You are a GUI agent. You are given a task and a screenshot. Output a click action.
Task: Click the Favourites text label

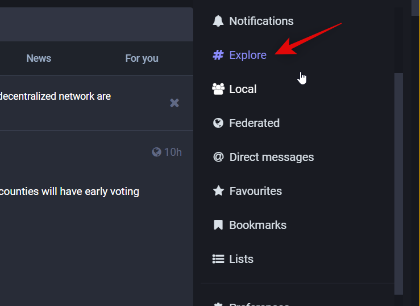point(255,191)
